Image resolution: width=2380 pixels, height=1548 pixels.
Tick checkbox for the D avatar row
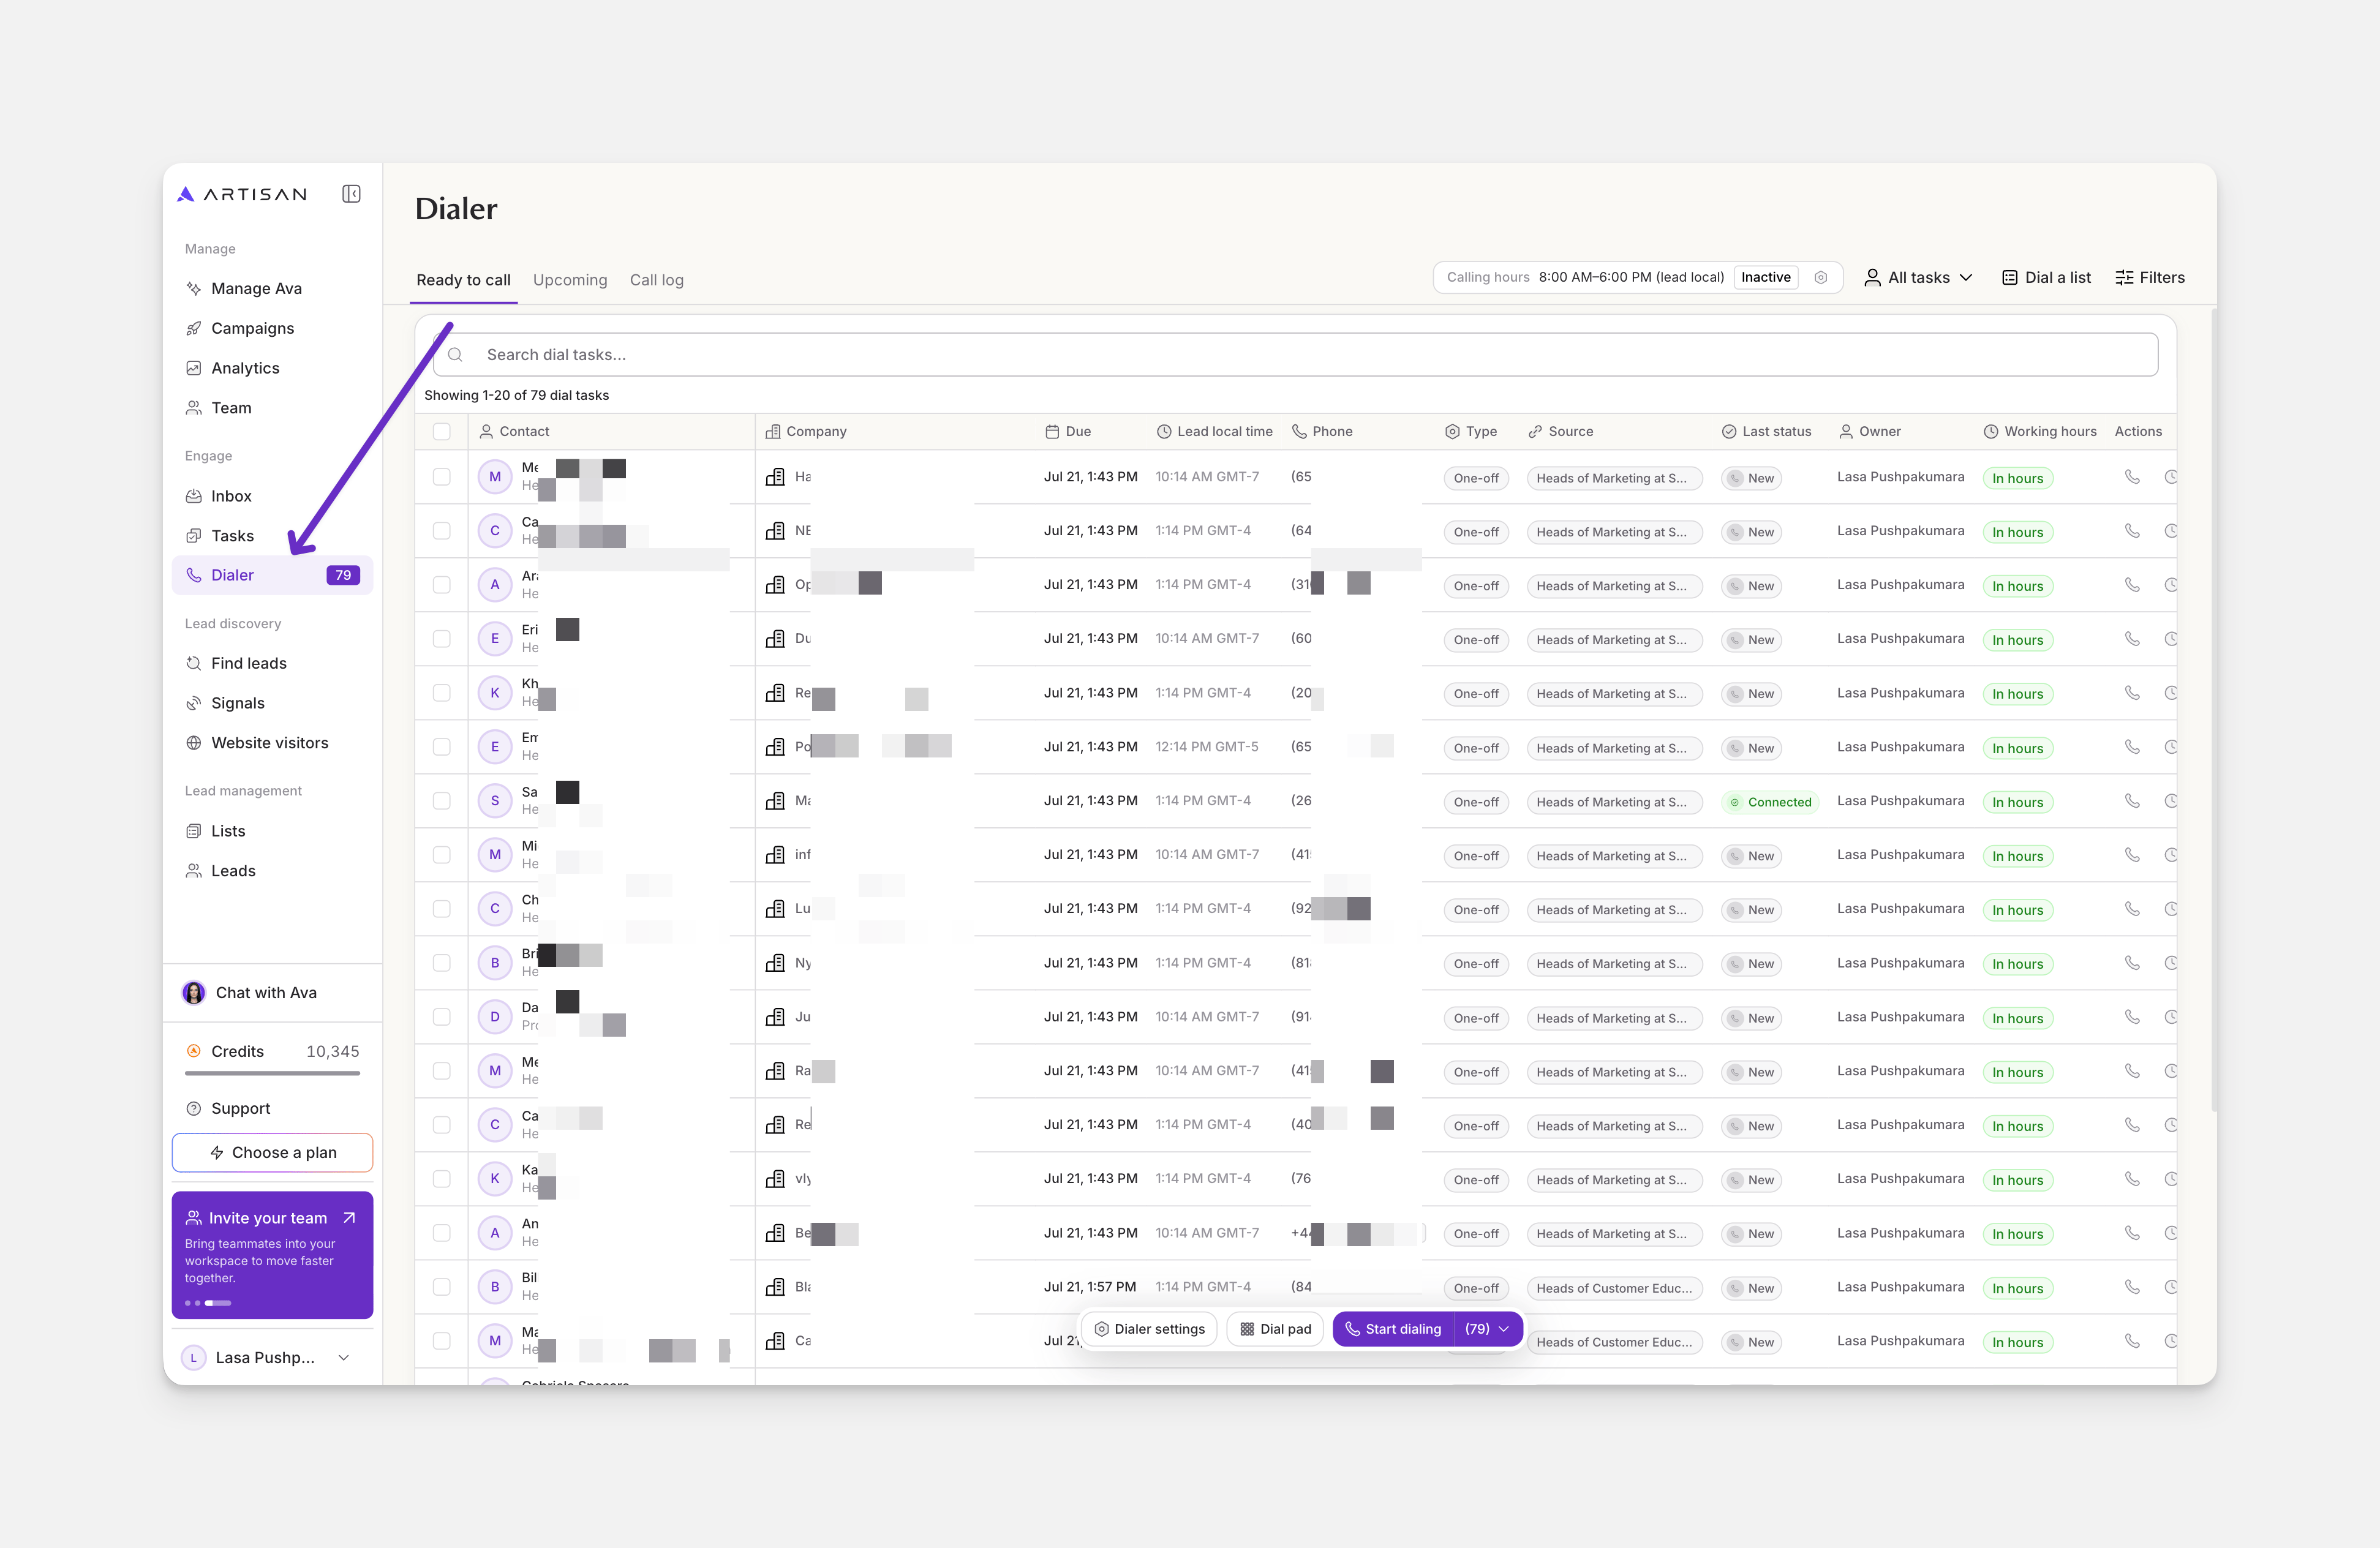tap(442, 1017)
